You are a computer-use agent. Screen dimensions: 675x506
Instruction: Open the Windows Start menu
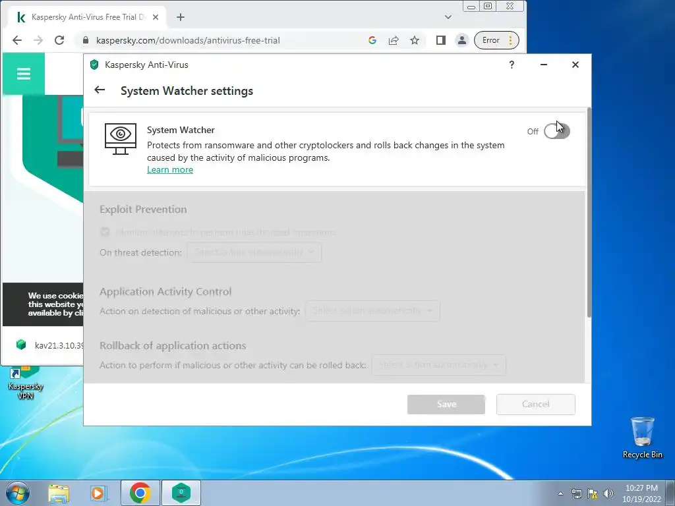pyautogui.click(x=17, y=493)
